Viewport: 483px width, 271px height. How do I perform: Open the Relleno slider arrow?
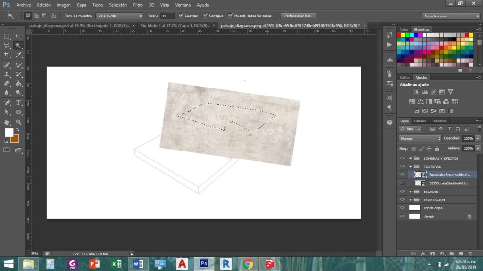[478, 148]
